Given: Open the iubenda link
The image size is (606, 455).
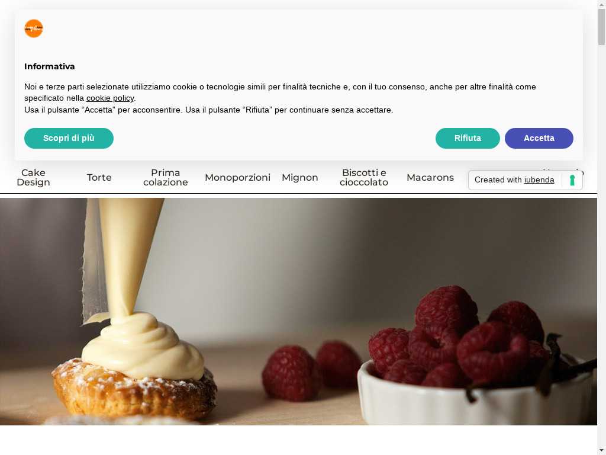Looking at the screenshot, I should click(x=539, y=180).
